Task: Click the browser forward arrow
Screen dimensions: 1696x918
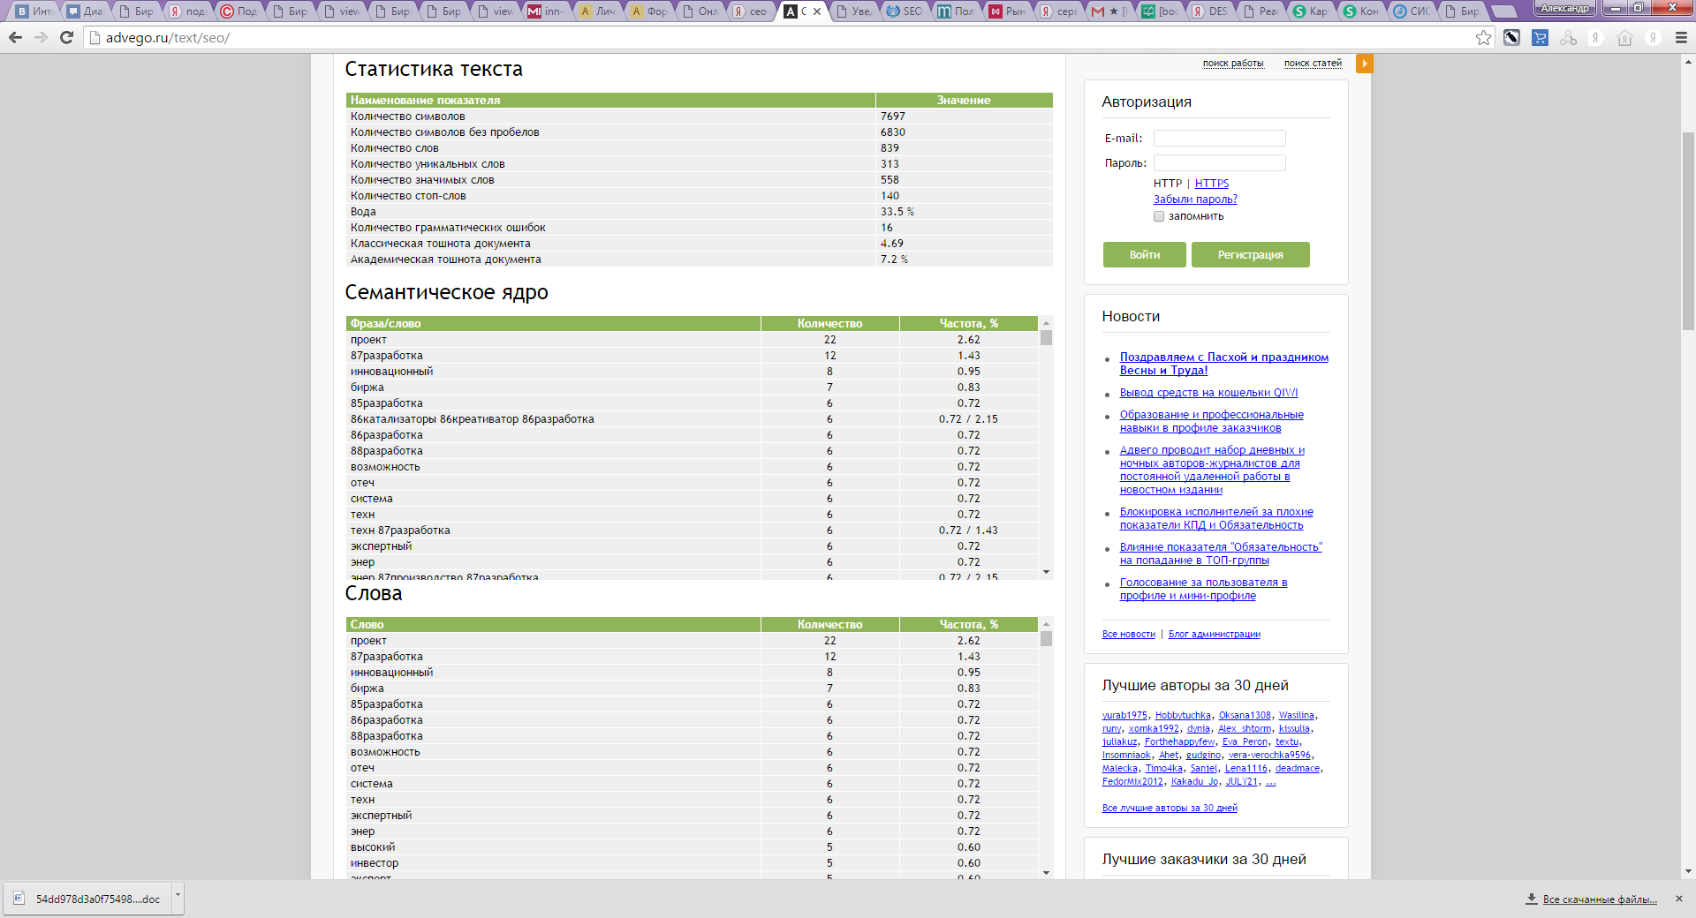Action: [41, 38]
